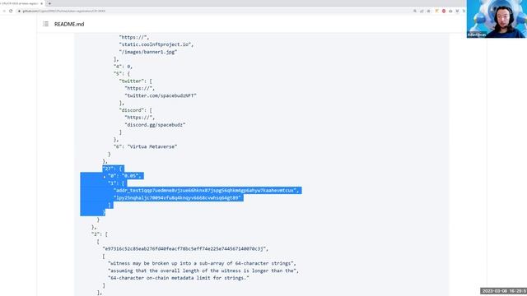Click the presenter webcam thumbnail

click(497, 19)
